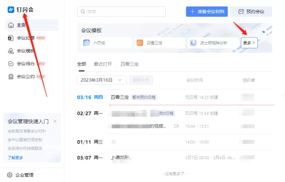Viewport: 285px width, 182px height.
Task: Click the 会前高效准备会议材料 line
Action: point(27,131)
